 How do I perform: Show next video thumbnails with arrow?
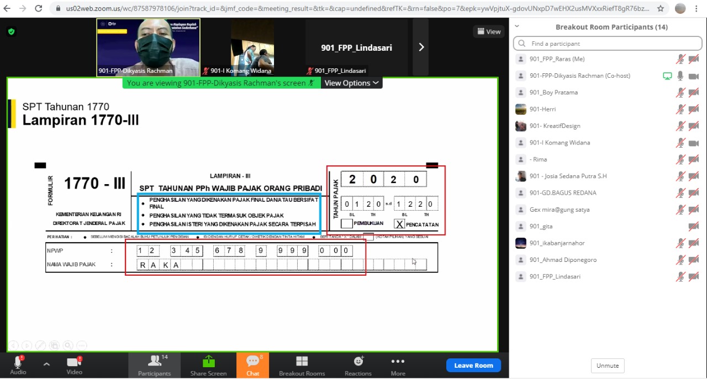[421, 47]
